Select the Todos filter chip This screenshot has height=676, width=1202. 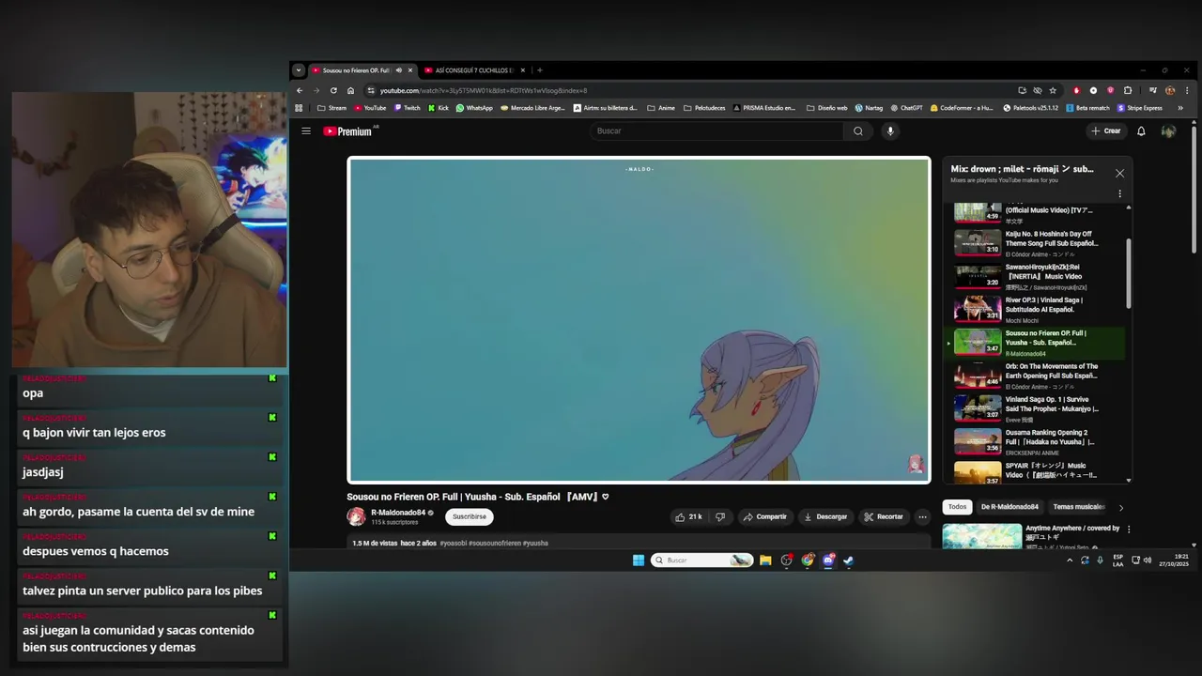pyautogui.click(x=957, y=507)
